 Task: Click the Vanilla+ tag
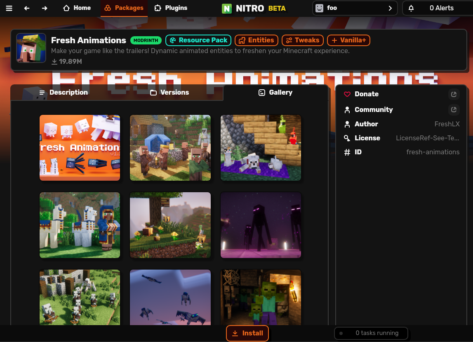(x=348, y=40)
